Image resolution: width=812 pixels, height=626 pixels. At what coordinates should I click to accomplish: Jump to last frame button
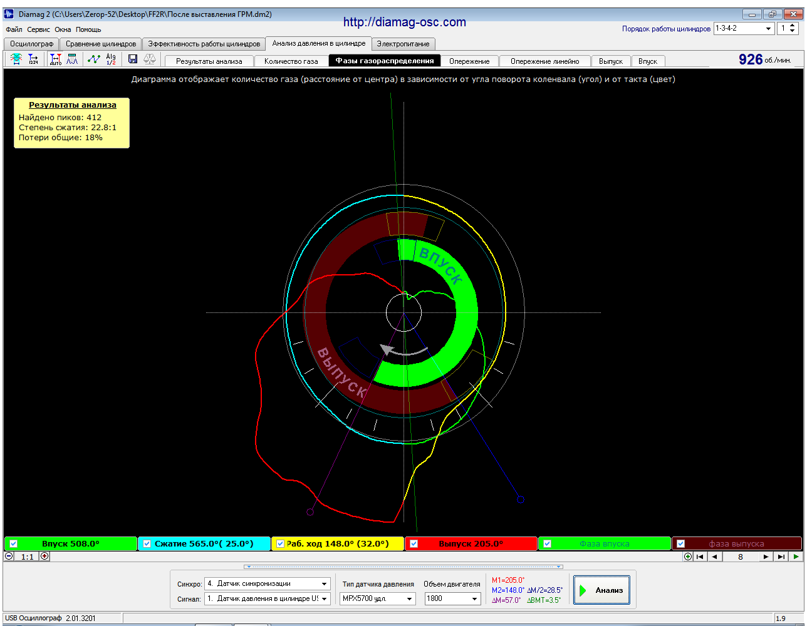[x=781, y=557]
